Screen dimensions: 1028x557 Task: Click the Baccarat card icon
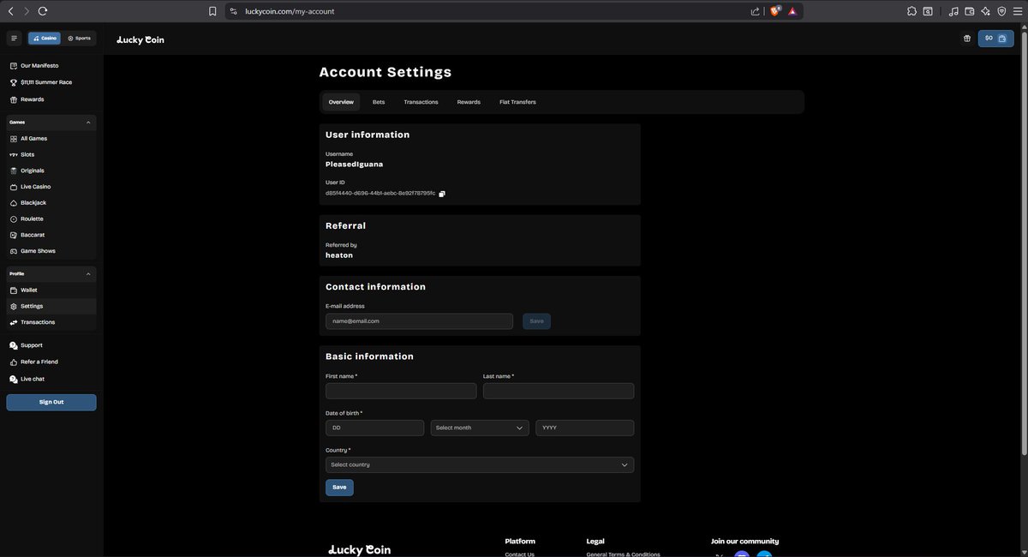coord(13,235)
